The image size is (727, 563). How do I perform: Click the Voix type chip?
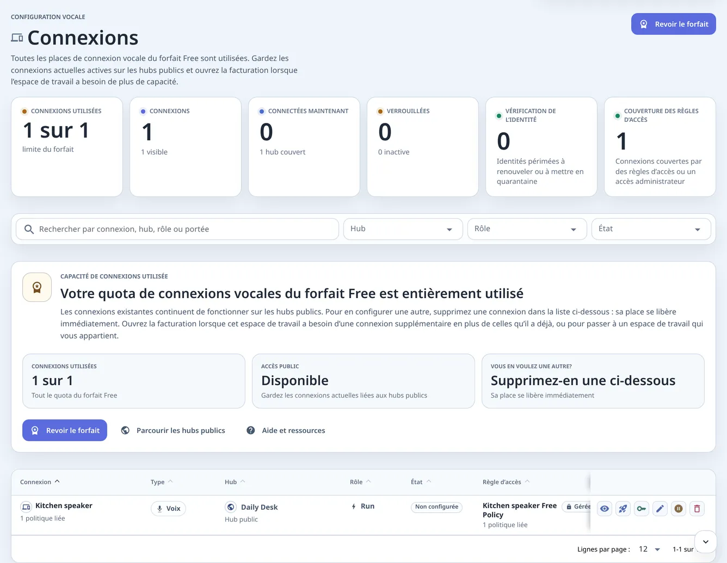pyautogui.click(x=168, y=509)
